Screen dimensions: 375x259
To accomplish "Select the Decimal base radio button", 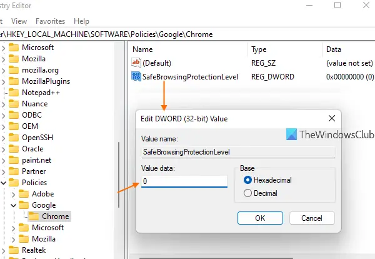I will 247,193.
